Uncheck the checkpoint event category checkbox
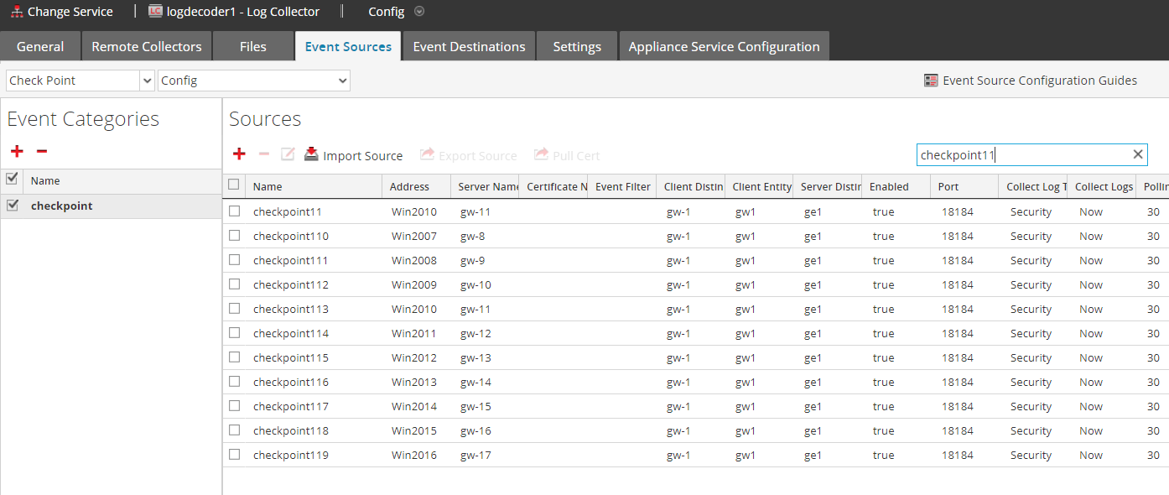 coord(12,206)
